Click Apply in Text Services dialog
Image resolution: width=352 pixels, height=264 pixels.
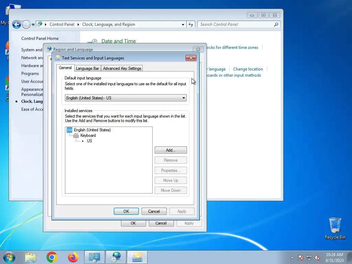tap(182, 211)
